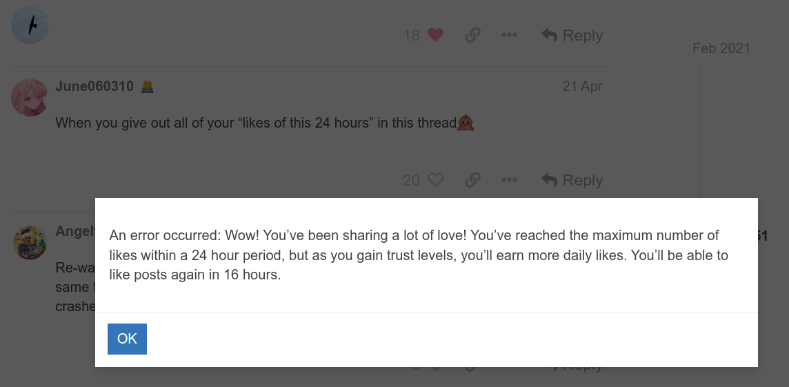Click the user status emoji beside June060310
Viewport: 789px width, 387px height.
pyautogui.click(x=148, y=87)
